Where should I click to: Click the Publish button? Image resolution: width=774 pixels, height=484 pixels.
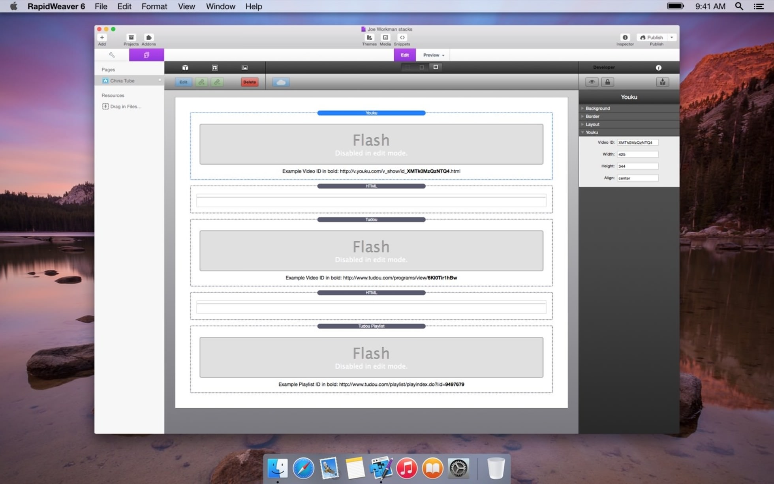pos(652,38)
